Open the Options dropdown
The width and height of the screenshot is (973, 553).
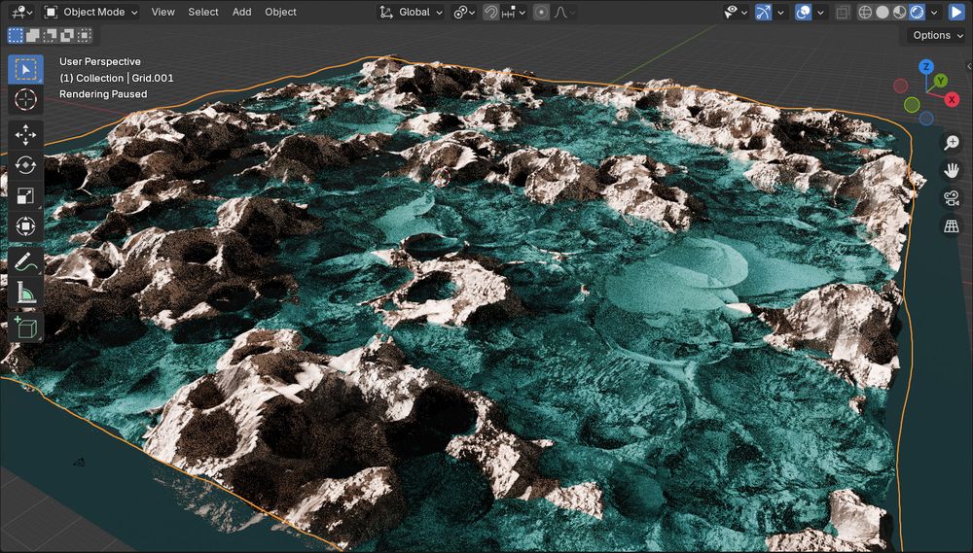pyautogui.click(x=938, y=35)
